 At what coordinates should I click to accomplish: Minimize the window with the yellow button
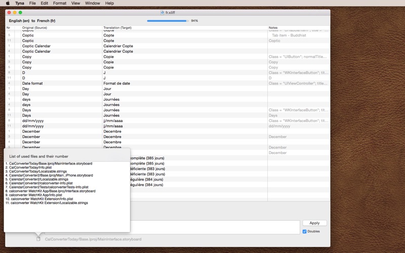coord(15,12)
